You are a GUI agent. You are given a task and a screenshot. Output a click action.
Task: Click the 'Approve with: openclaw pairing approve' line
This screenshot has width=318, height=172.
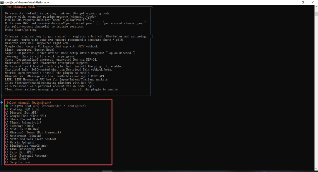(x=51, y=16)
